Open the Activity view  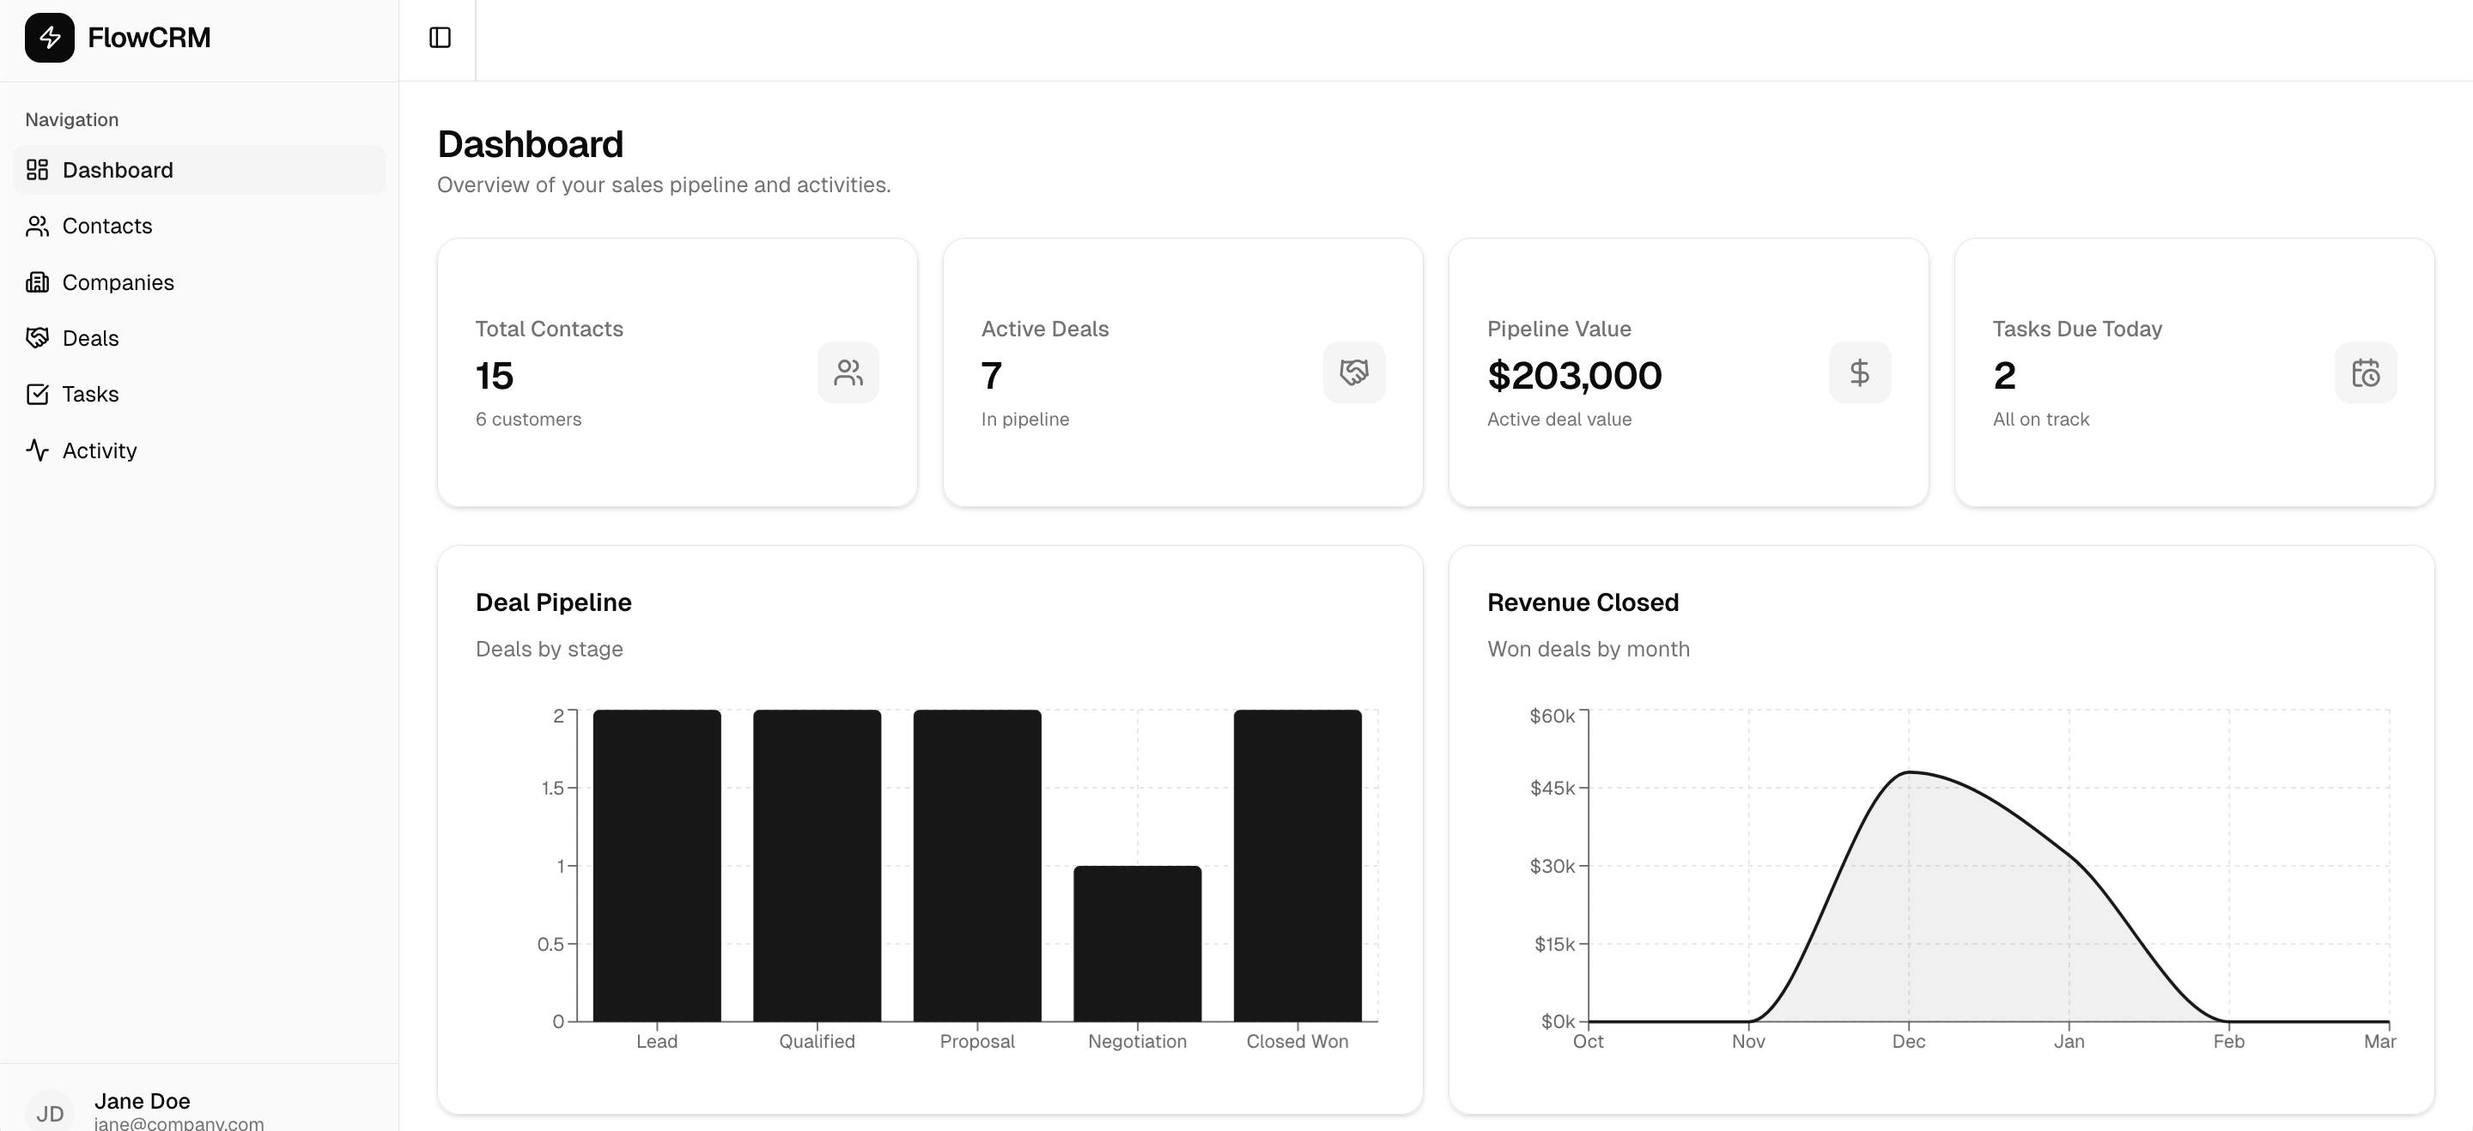99,450
